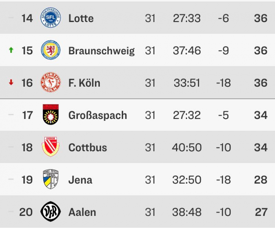This screenshot has width=275, height=228.
Task: Click the VfR Aalen club logo
Action: (50, 212)
